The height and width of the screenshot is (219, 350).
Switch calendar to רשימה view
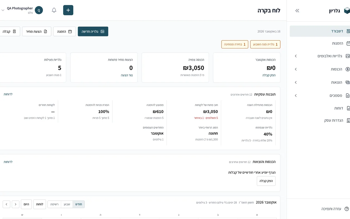point(54,204)
